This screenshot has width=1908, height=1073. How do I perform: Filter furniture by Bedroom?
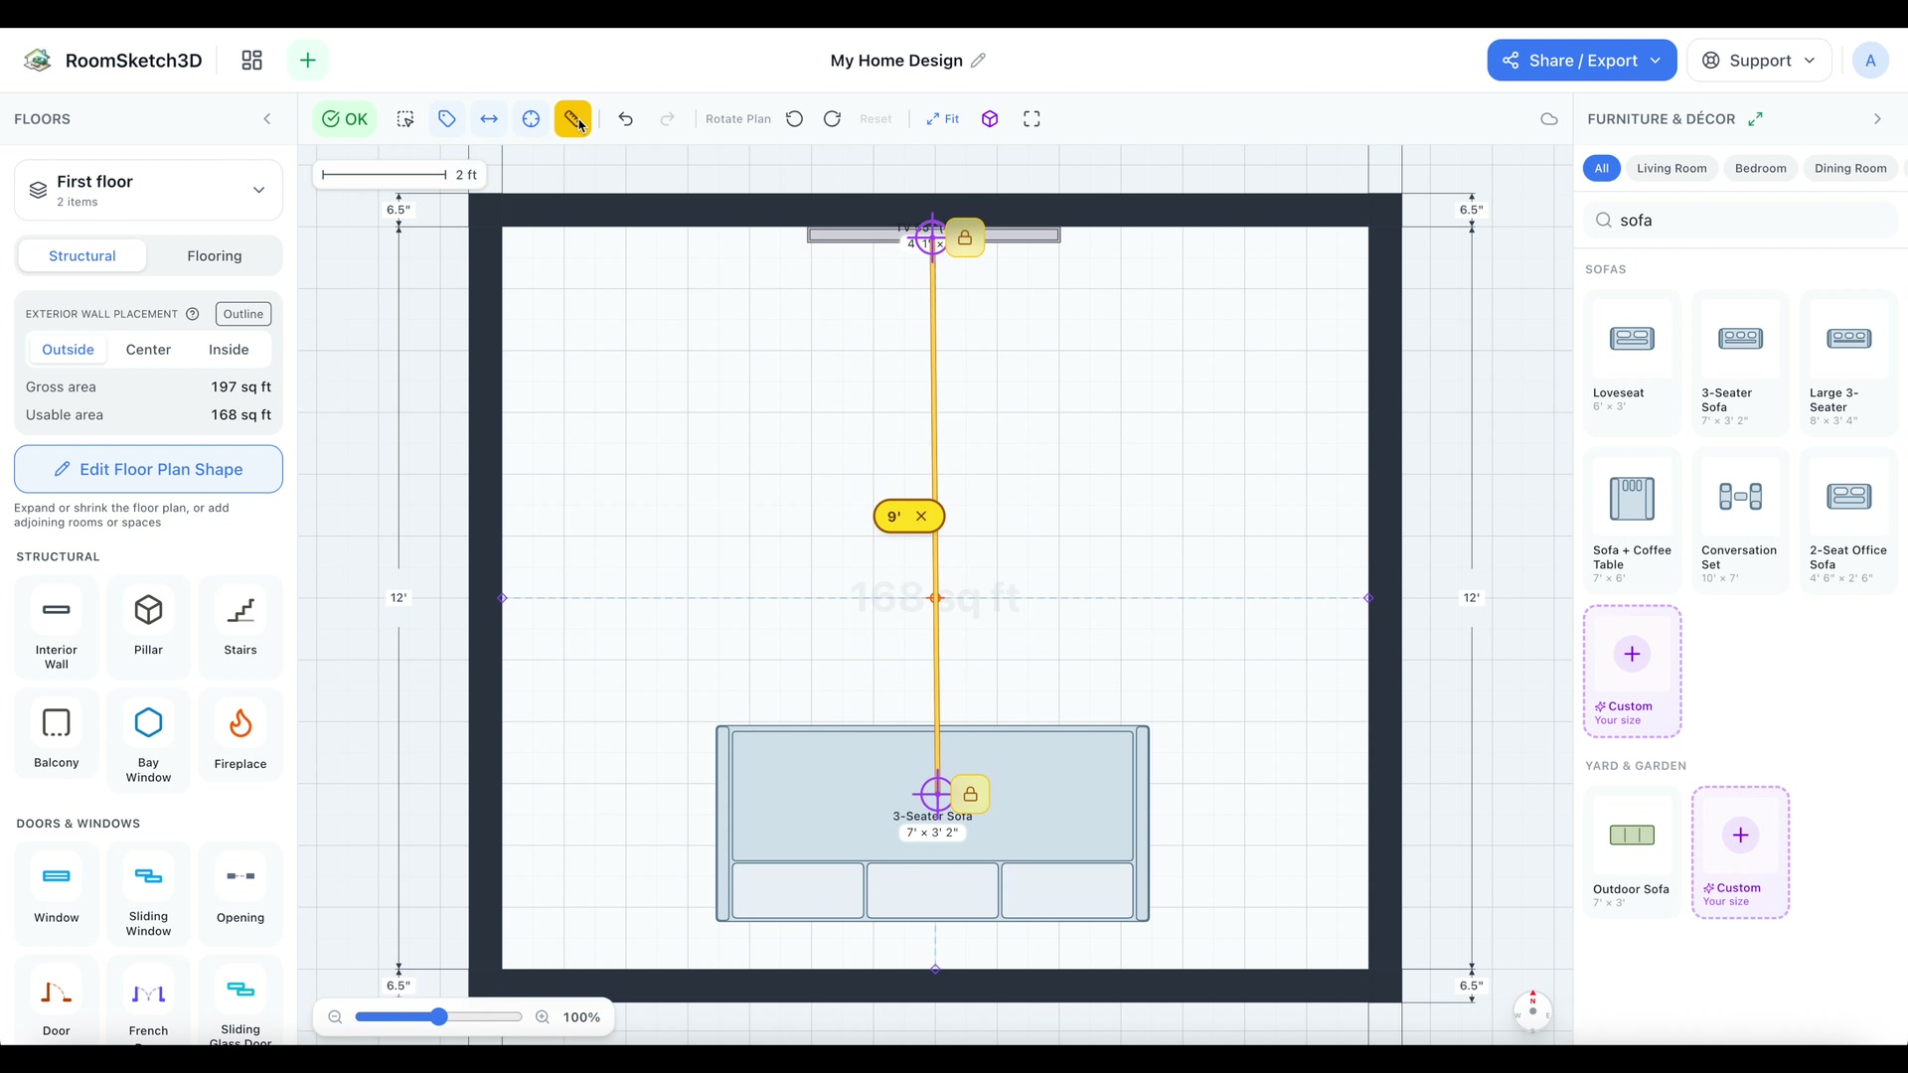[1760, 169]
